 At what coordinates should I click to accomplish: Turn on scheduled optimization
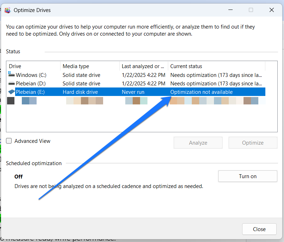248,176
